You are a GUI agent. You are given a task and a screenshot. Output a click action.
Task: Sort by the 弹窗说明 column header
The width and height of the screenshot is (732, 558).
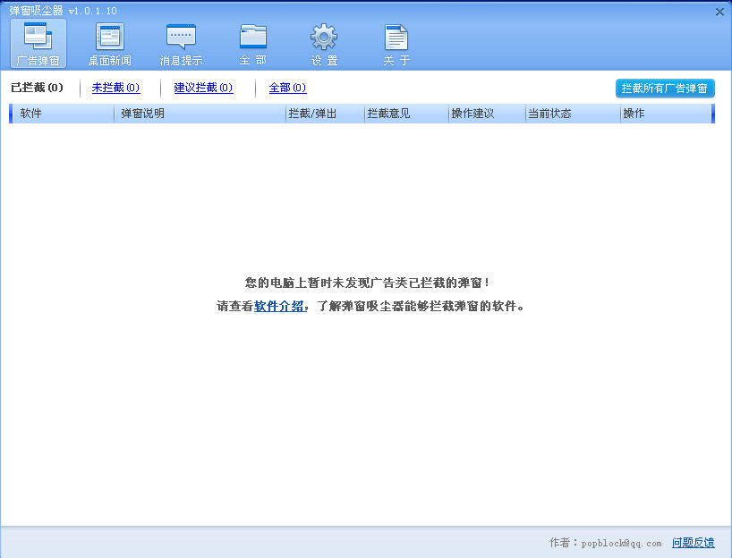200,114
